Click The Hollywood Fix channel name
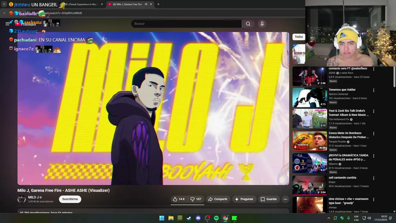This screenshot has height=223, width=396. (339, 119)
